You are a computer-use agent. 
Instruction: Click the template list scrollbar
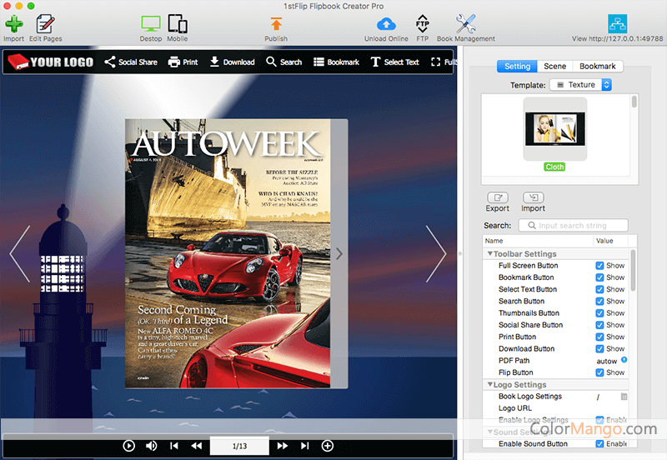tap(634, 102)
